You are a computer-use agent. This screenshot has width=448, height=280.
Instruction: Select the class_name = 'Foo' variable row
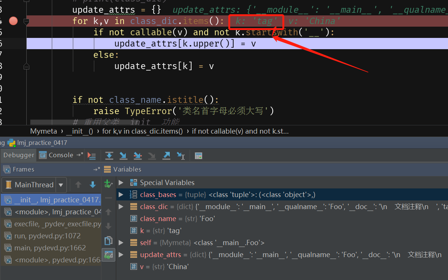tap(282, 218)
